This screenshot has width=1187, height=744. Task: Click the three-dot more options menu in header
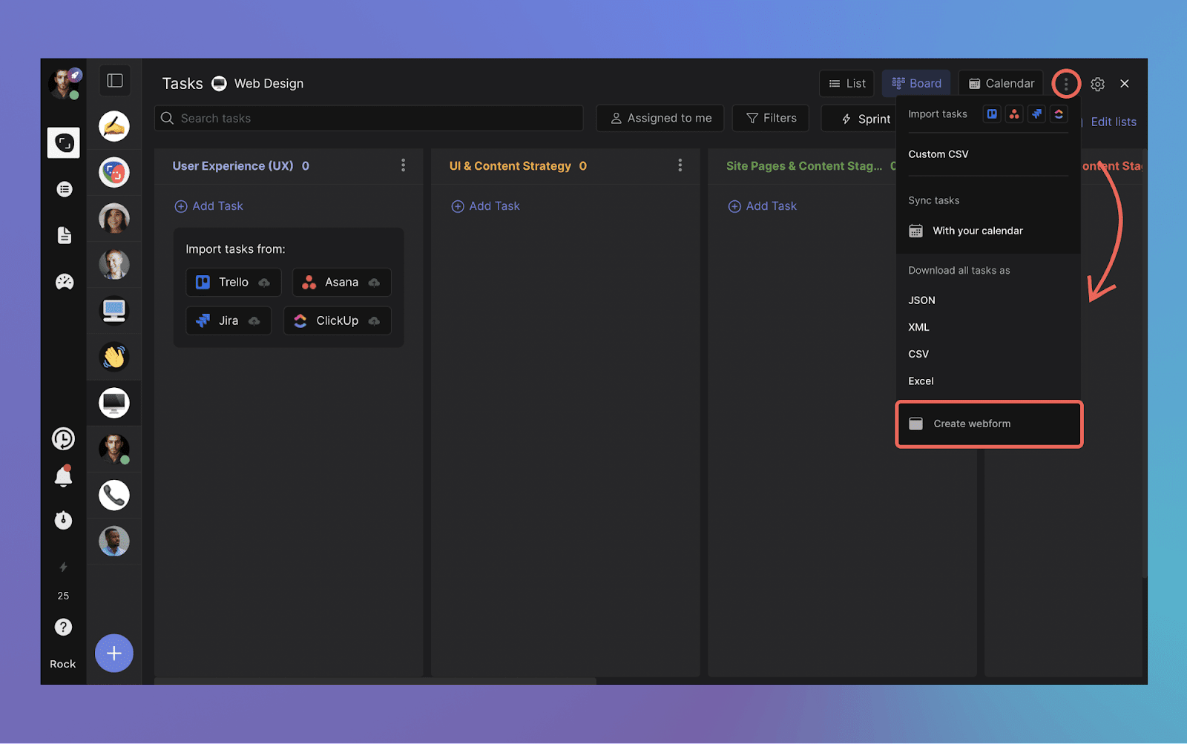(x=1066, y=84)
